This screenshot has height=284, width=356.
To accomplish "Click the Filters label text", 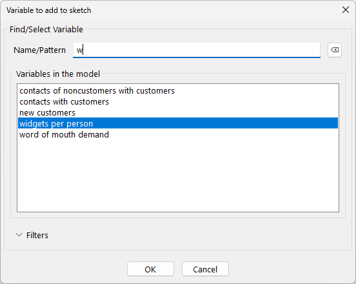I will [37, 235].
